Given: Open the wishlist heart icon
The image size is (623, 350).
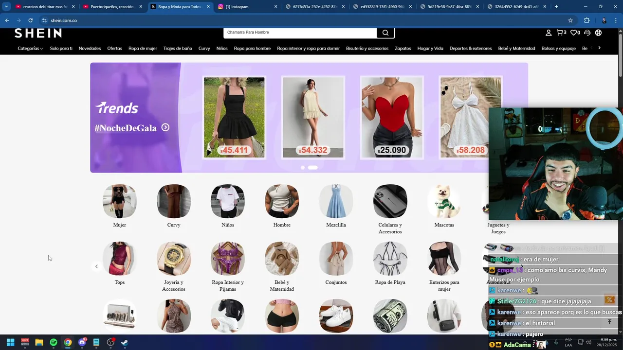Looking at the screenshot, I should point(575,33).
